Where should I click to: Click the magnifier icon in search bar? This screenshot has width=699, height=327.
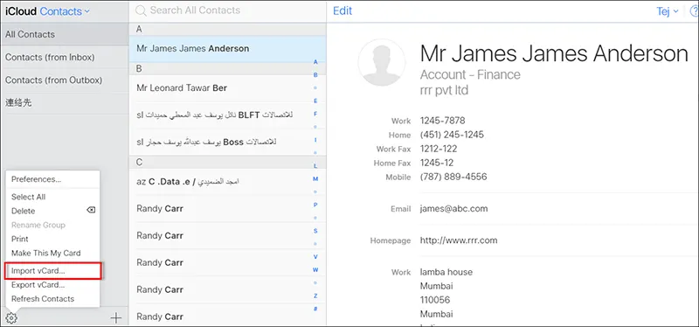coord(141,10)
